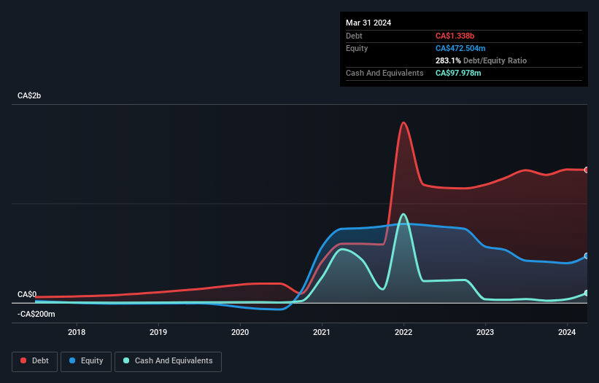
Task: Click the Equity label in tooltip
Action: click(357, 48)
